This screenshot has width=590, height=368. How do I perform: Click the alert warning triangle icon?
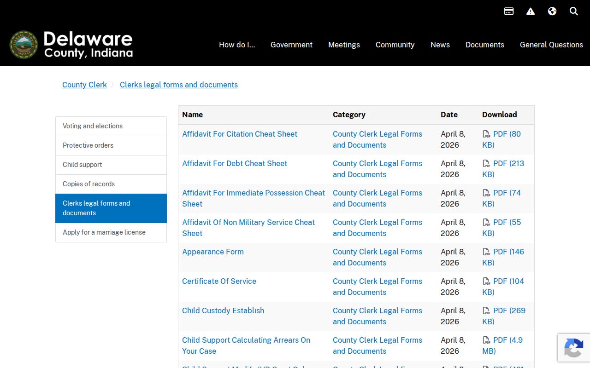[531, 11]
